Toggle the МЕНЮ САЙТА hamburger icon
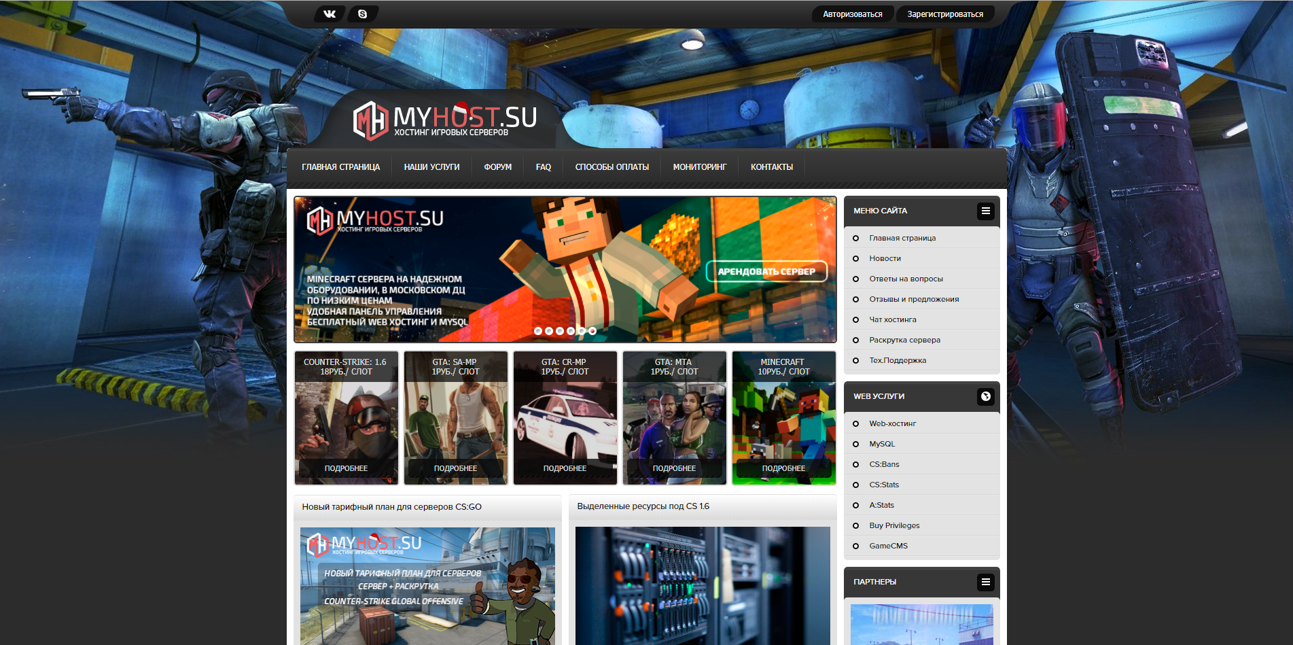The width and height of the screenshot is (1293, 645). tap(985, 211)
